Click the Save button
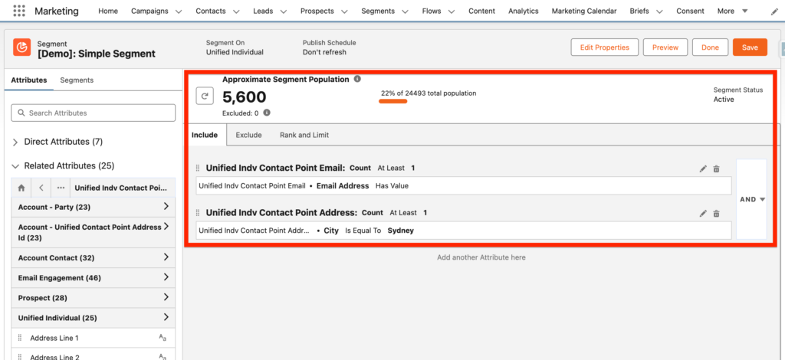 [749, 47]
